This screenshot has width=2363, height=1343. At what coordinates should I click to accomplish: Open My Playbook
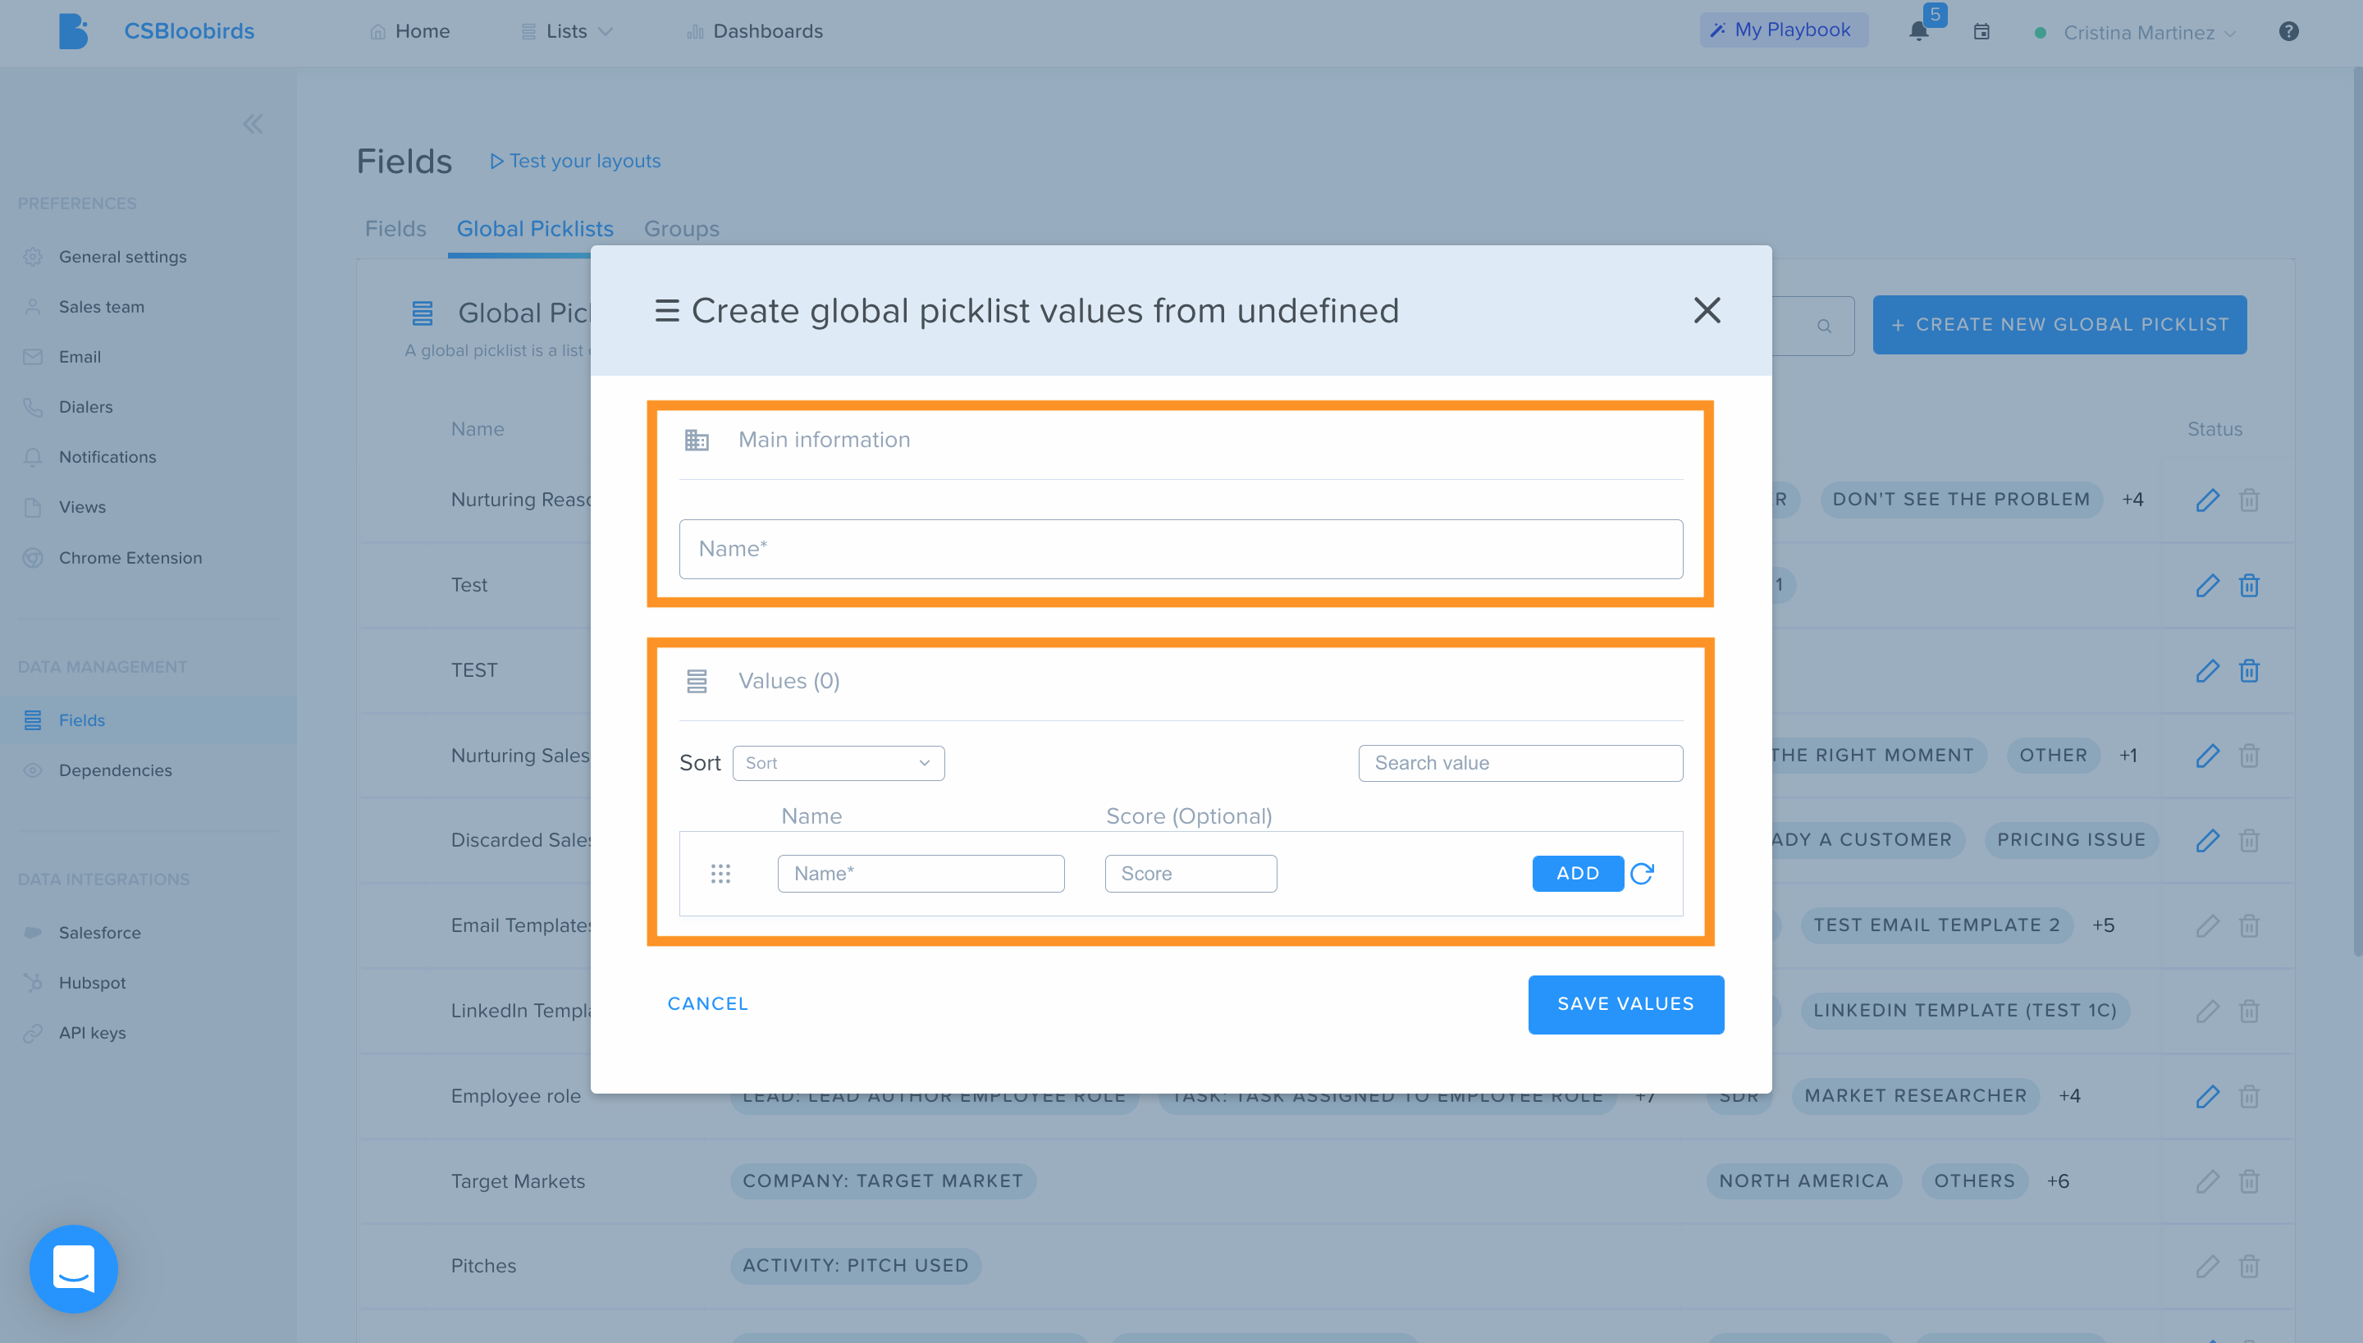click(1783, 30)
